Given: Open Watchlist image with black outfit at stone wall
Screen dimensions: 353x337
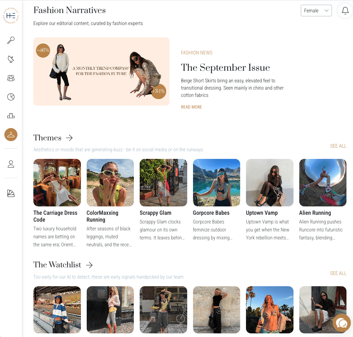Looking at the screenshot, I should (x=216, y=310).
